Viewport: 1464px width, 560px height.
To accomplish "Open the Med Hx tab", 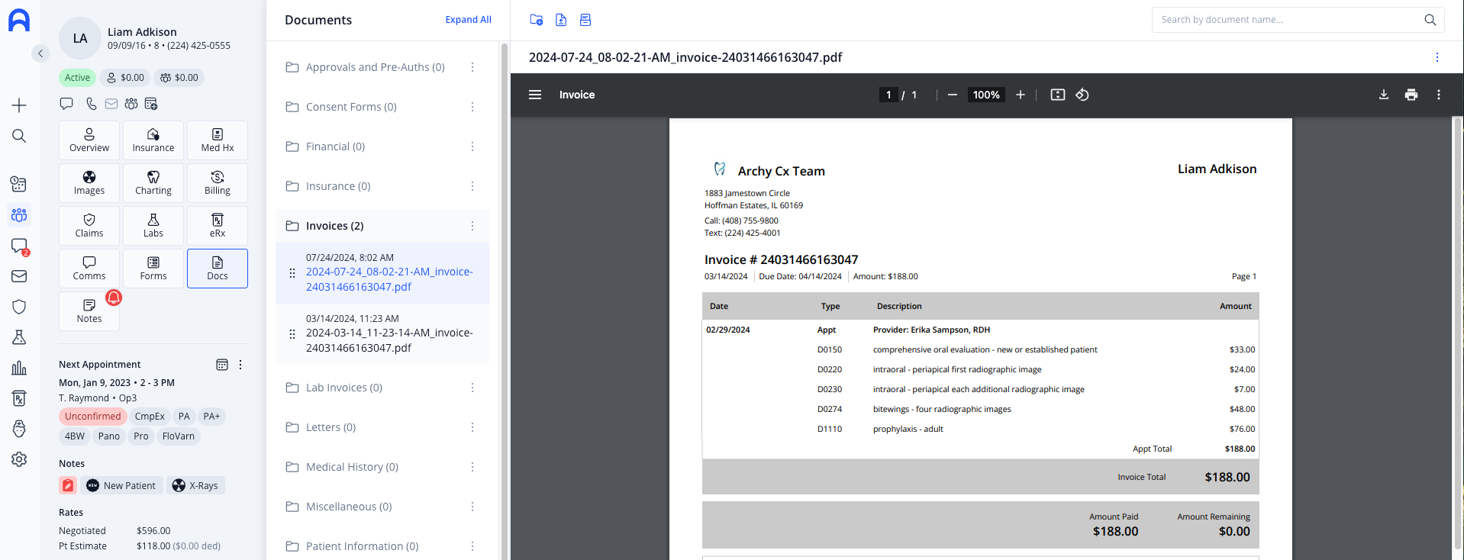I will 218,140.
